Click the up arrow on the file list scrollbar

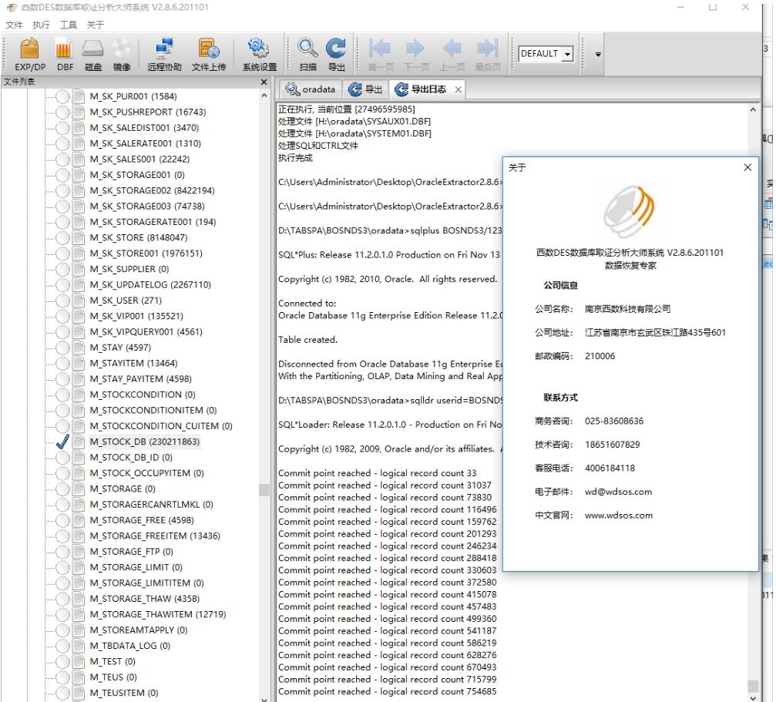264,96
